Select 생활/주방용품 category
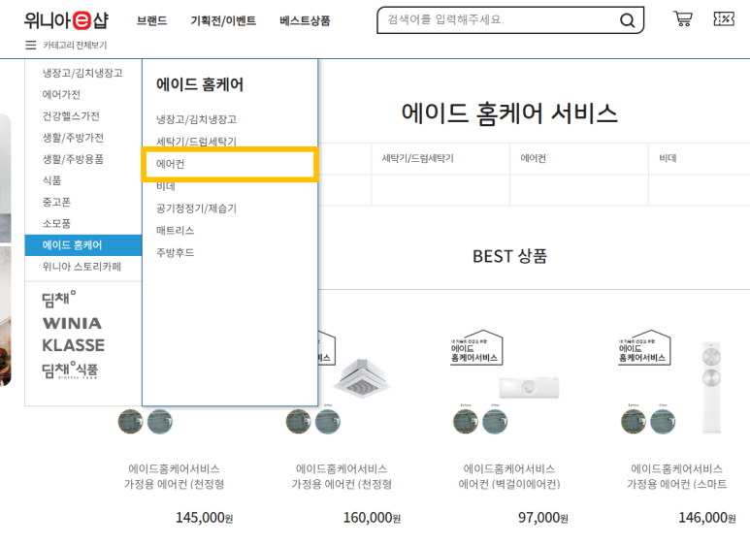Viewport: 750px width, 546px height. (73, 159)
